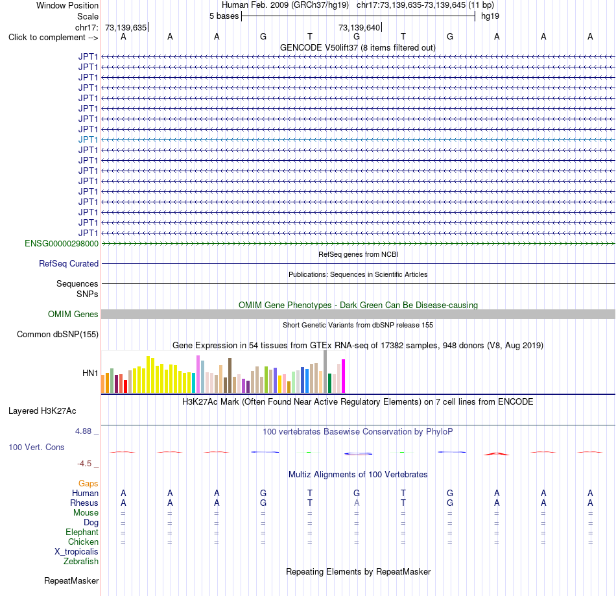Click the 73,139,640 coordinate marker
The height and width of the screenshot is (596, 616).
pyautogui.click(x=359, y=27)
